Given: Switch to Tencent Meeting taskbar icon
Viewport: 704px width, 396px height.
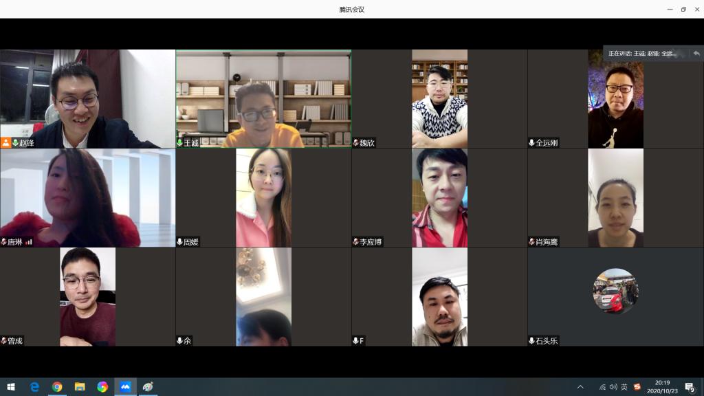Looking at the screenshot, I should tap(125, 386).
